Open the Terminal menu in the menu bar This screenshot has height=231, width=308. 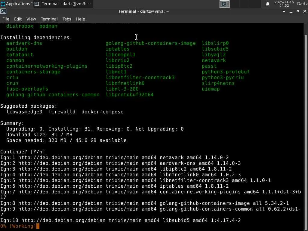click(x=49, y=19)
